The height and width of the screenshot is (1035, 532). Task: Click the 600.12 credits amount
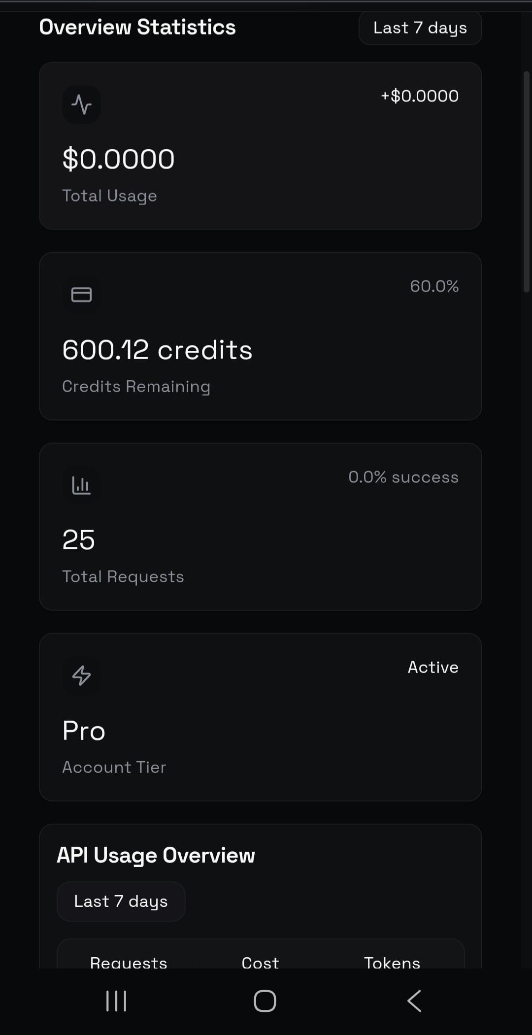[157, 350]
